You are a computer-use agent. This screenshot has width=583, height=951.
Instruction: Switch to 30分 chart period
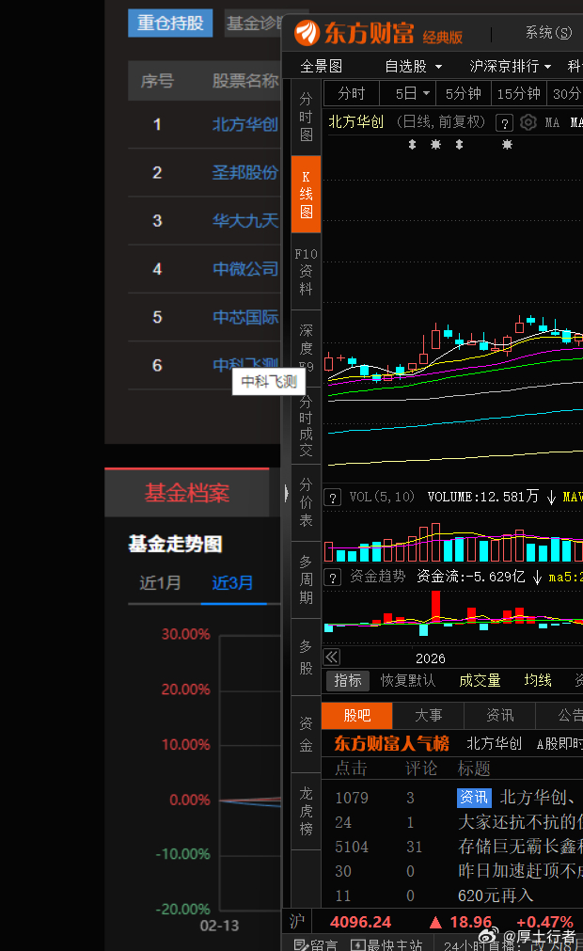point(566,93)
